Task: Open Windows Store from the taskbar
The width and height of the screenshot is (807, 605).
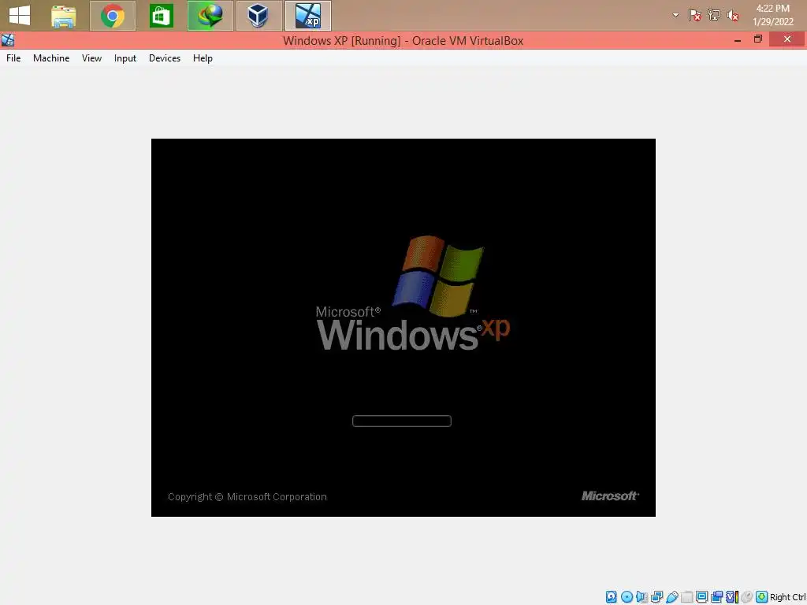Action: click(x=161, y=16)
